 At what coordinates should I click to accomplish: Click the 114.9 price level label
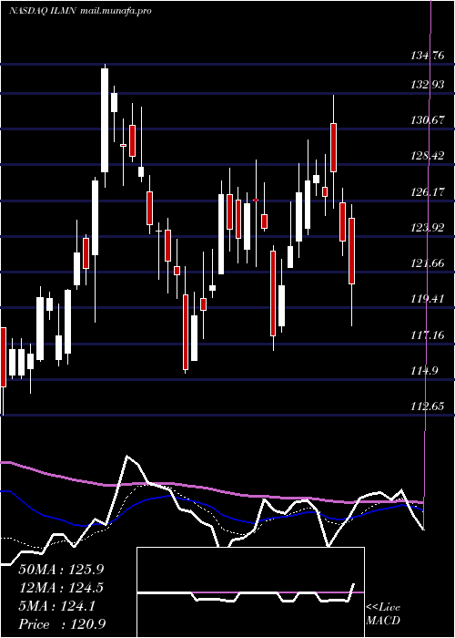[x=424, y=371]
